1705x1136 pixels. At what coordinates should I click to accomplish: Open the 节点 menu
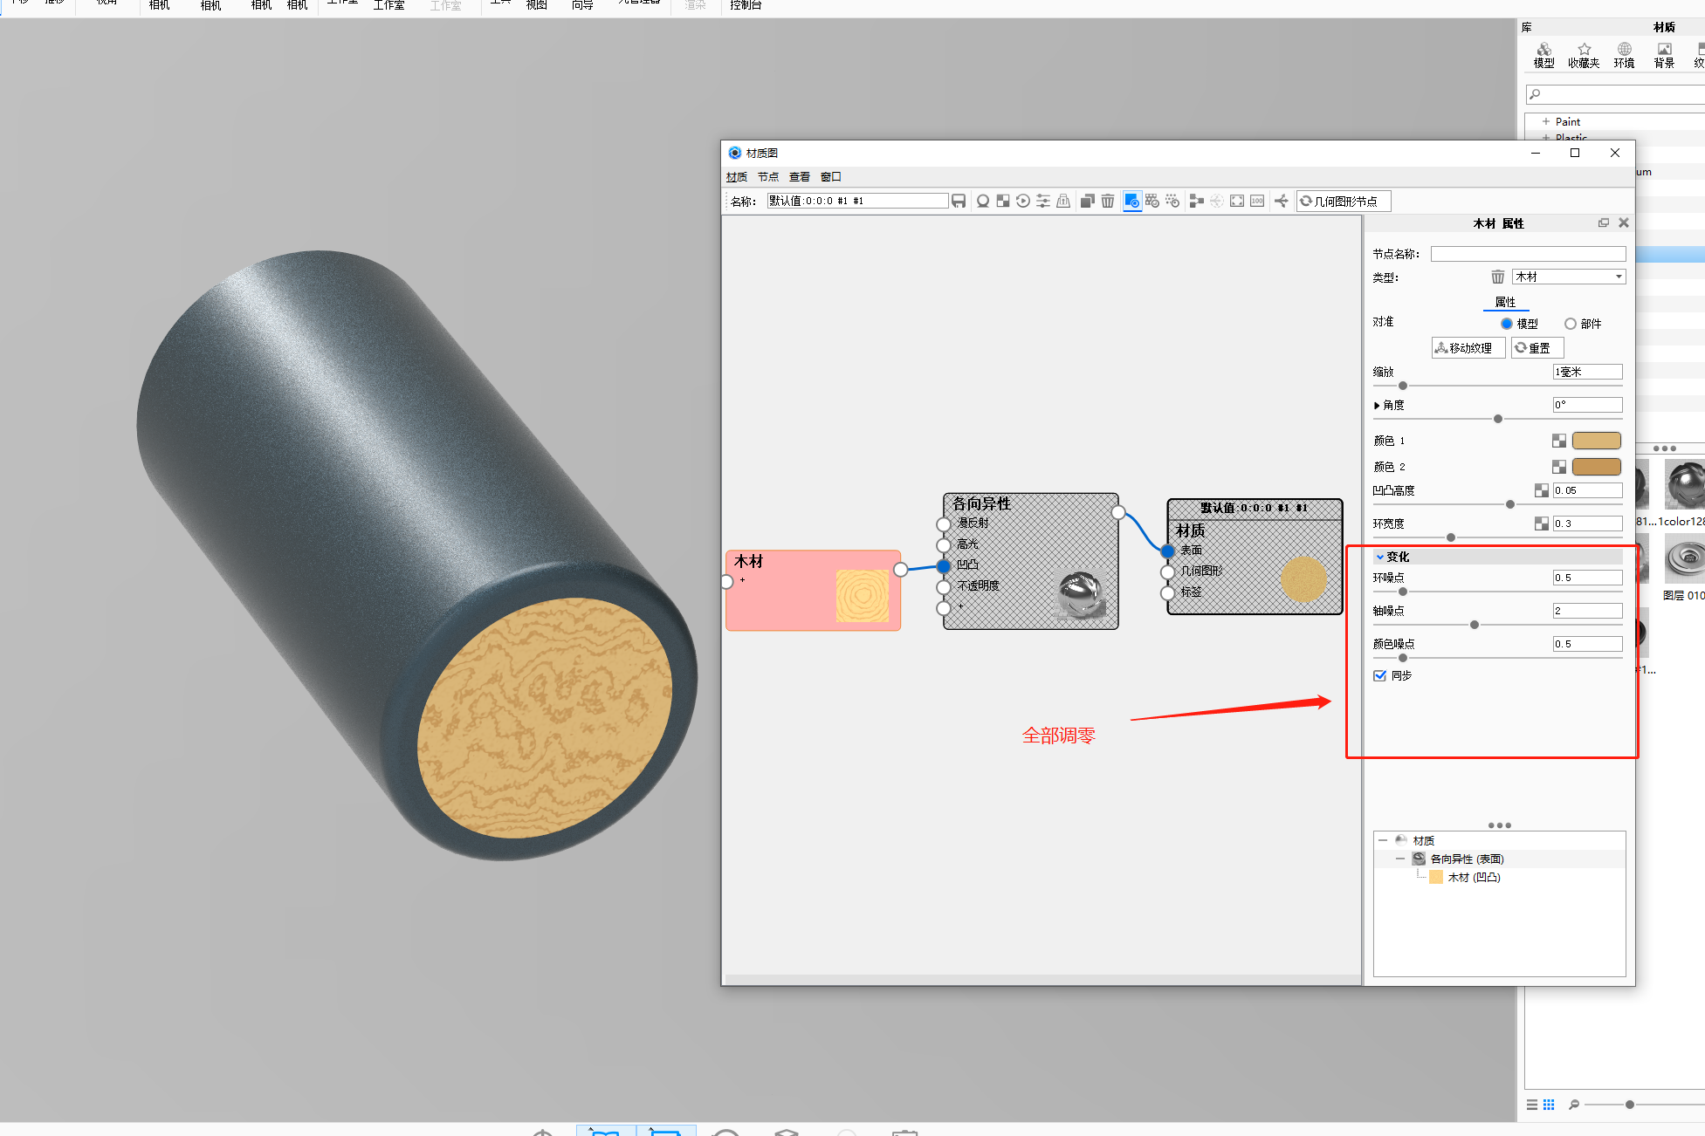[x=767, y=177]
